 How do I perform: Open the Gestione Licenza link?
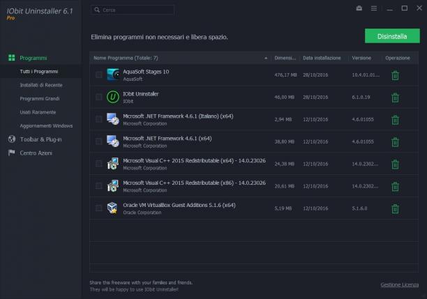click(x=400, y=285)
